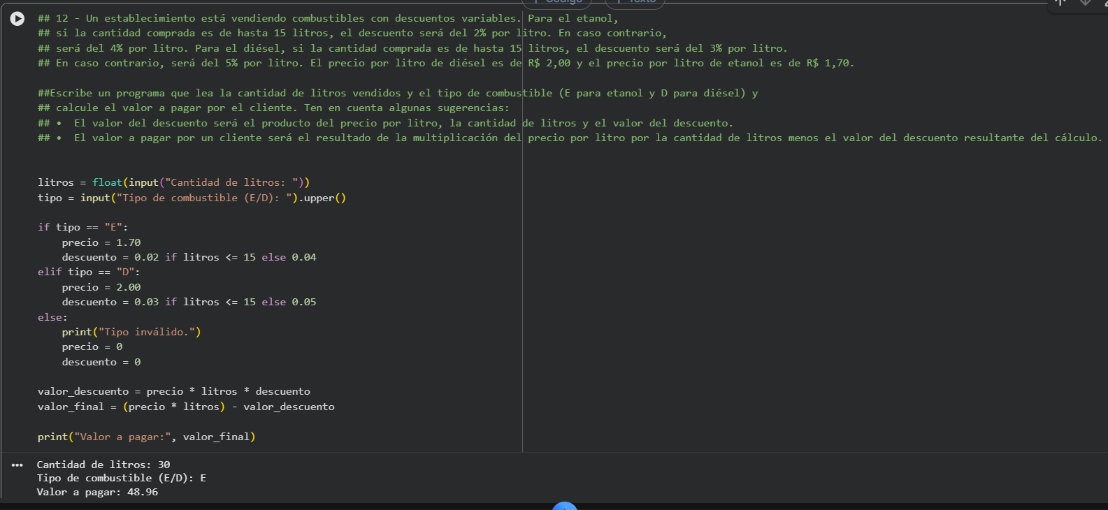Viewport: 1108px width, 510px height.
Task: Click the comment line "## En caso contrario, será del 5%"
Action: click(x=446, y=64)
